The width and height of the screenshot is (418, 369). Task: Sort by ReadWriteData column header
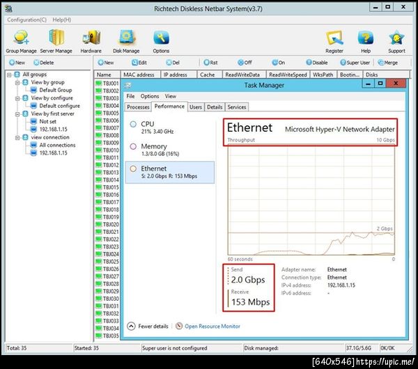[245, 75]
